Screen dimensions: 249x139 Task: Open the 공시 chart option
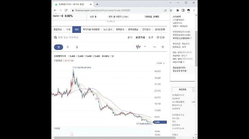130,38
